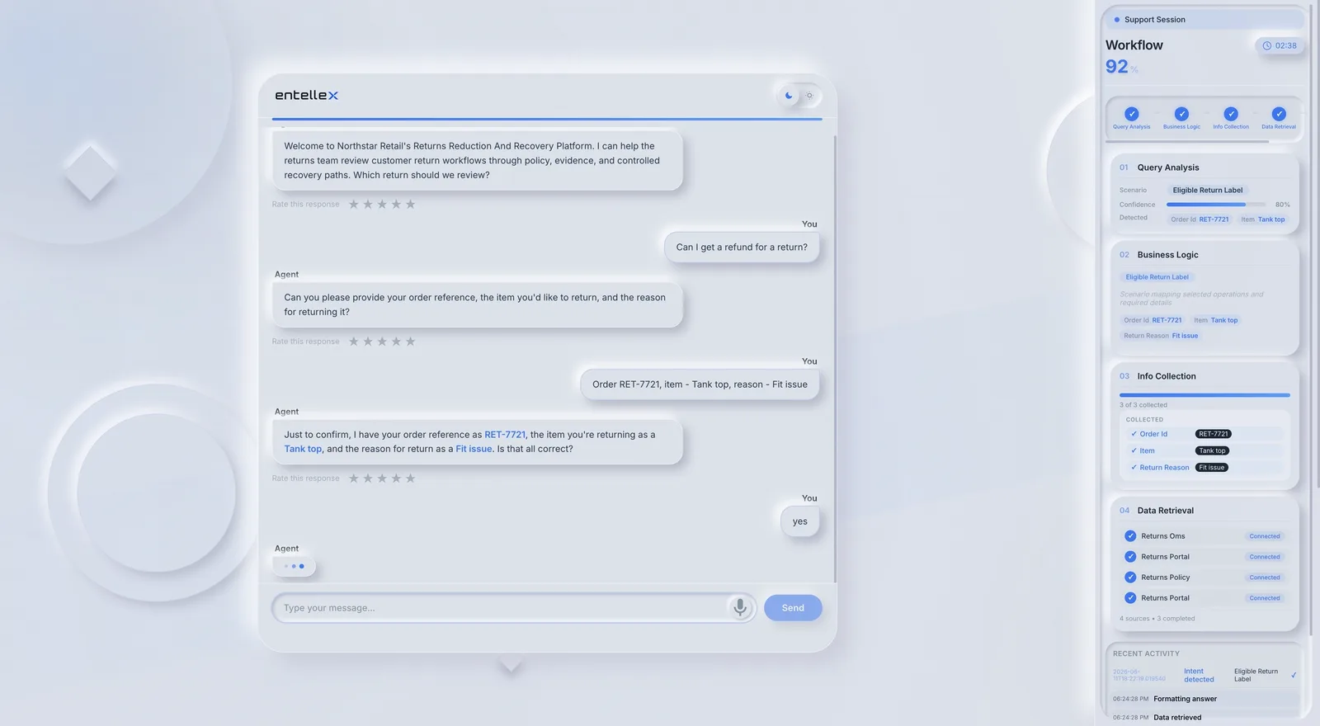The height and width of the screenshot is (726, 1320).
Task: Give the order reference question five stars
Action: click(x=410, y=342)
